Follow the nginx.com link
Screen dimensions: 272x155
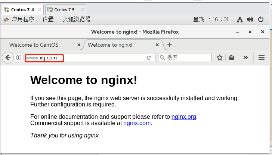[137, 123]
